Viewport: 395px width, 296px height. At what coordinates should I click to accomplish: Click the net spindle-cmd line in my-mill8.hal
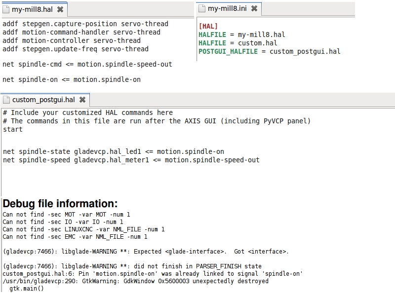tap(87, 64)
